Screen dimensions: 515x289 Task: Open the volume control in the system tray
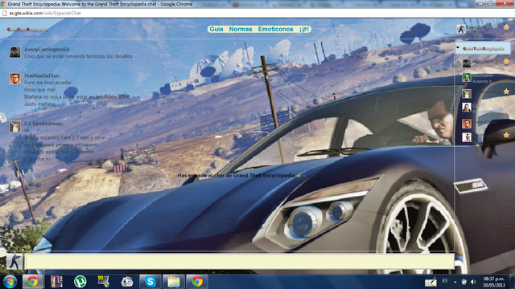pyautogui.click(x=473, y=282)
